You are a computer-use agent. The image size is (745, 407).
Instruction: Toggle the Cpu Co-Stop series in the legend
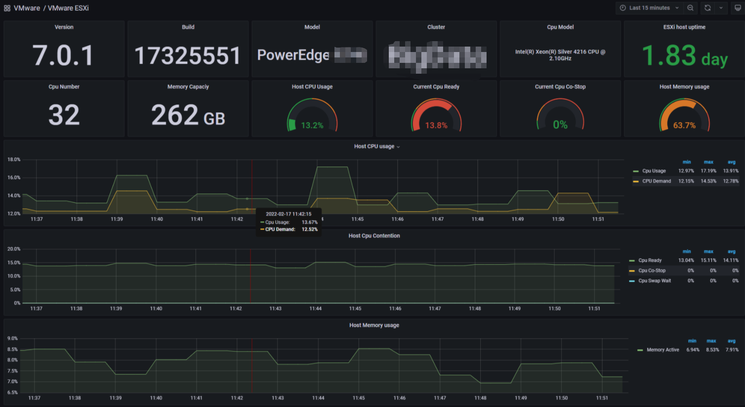tap(652, 270)
